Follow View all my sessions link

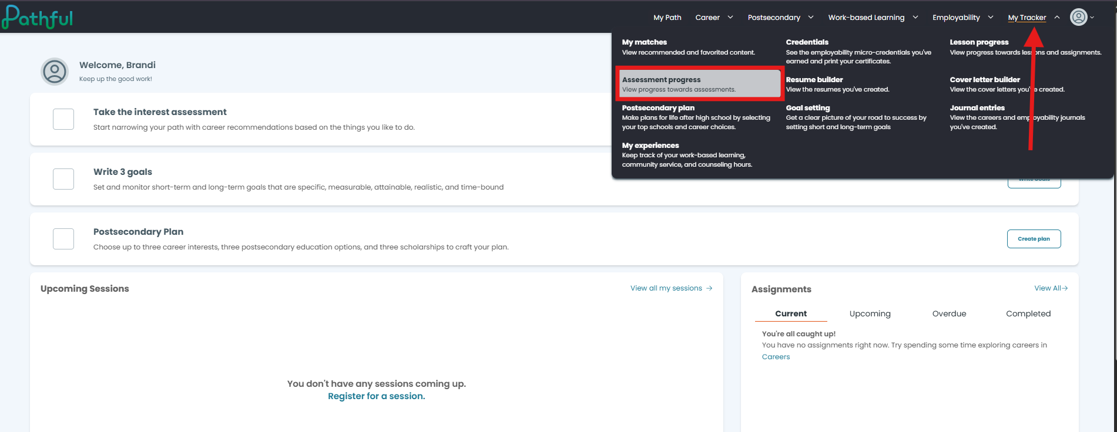point(672,288)
